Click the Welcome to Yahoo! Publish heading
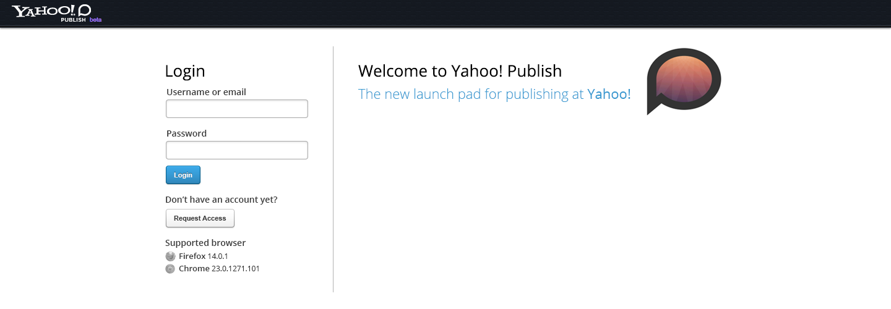 460,71
